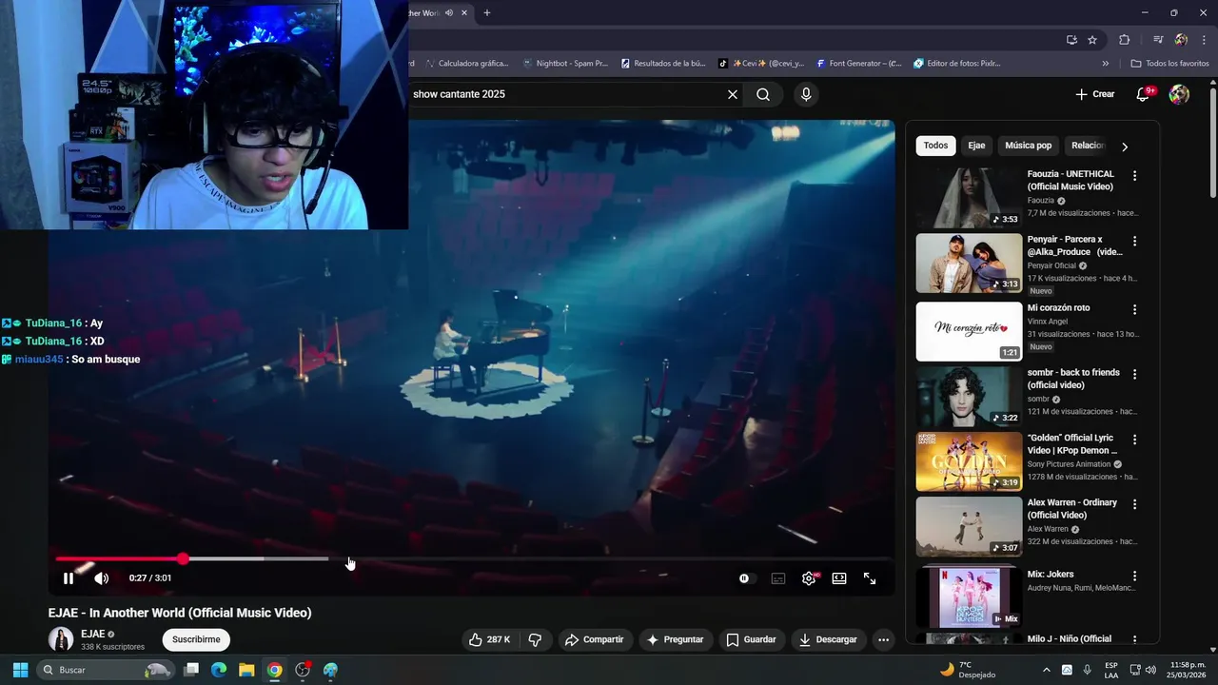Open the Crear menu
Image resolution: width=1218 pixels, height=685 pixels.
(1095, 94)
